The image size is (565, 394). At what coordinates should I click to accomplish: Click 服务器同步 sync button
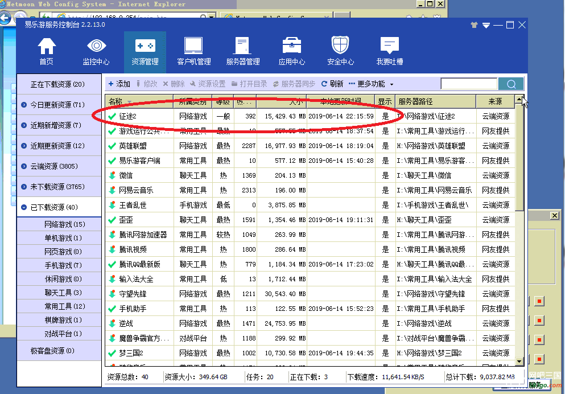click(294, 84)
